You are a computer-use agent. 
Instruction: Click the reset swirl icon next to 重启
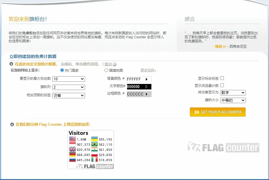pos(115,64)
